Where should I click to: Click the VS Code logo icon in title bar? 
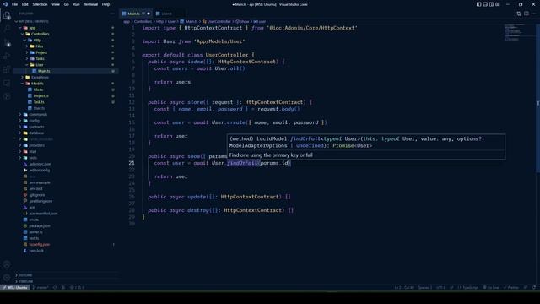(5, 4)
